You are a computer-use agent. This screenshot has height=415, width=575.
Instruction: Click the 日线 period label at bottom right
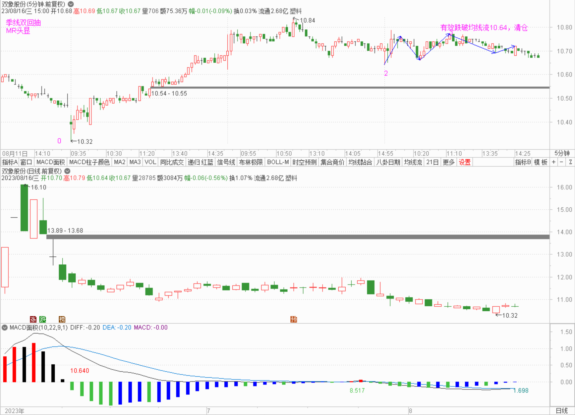click(x=562, y=411)
